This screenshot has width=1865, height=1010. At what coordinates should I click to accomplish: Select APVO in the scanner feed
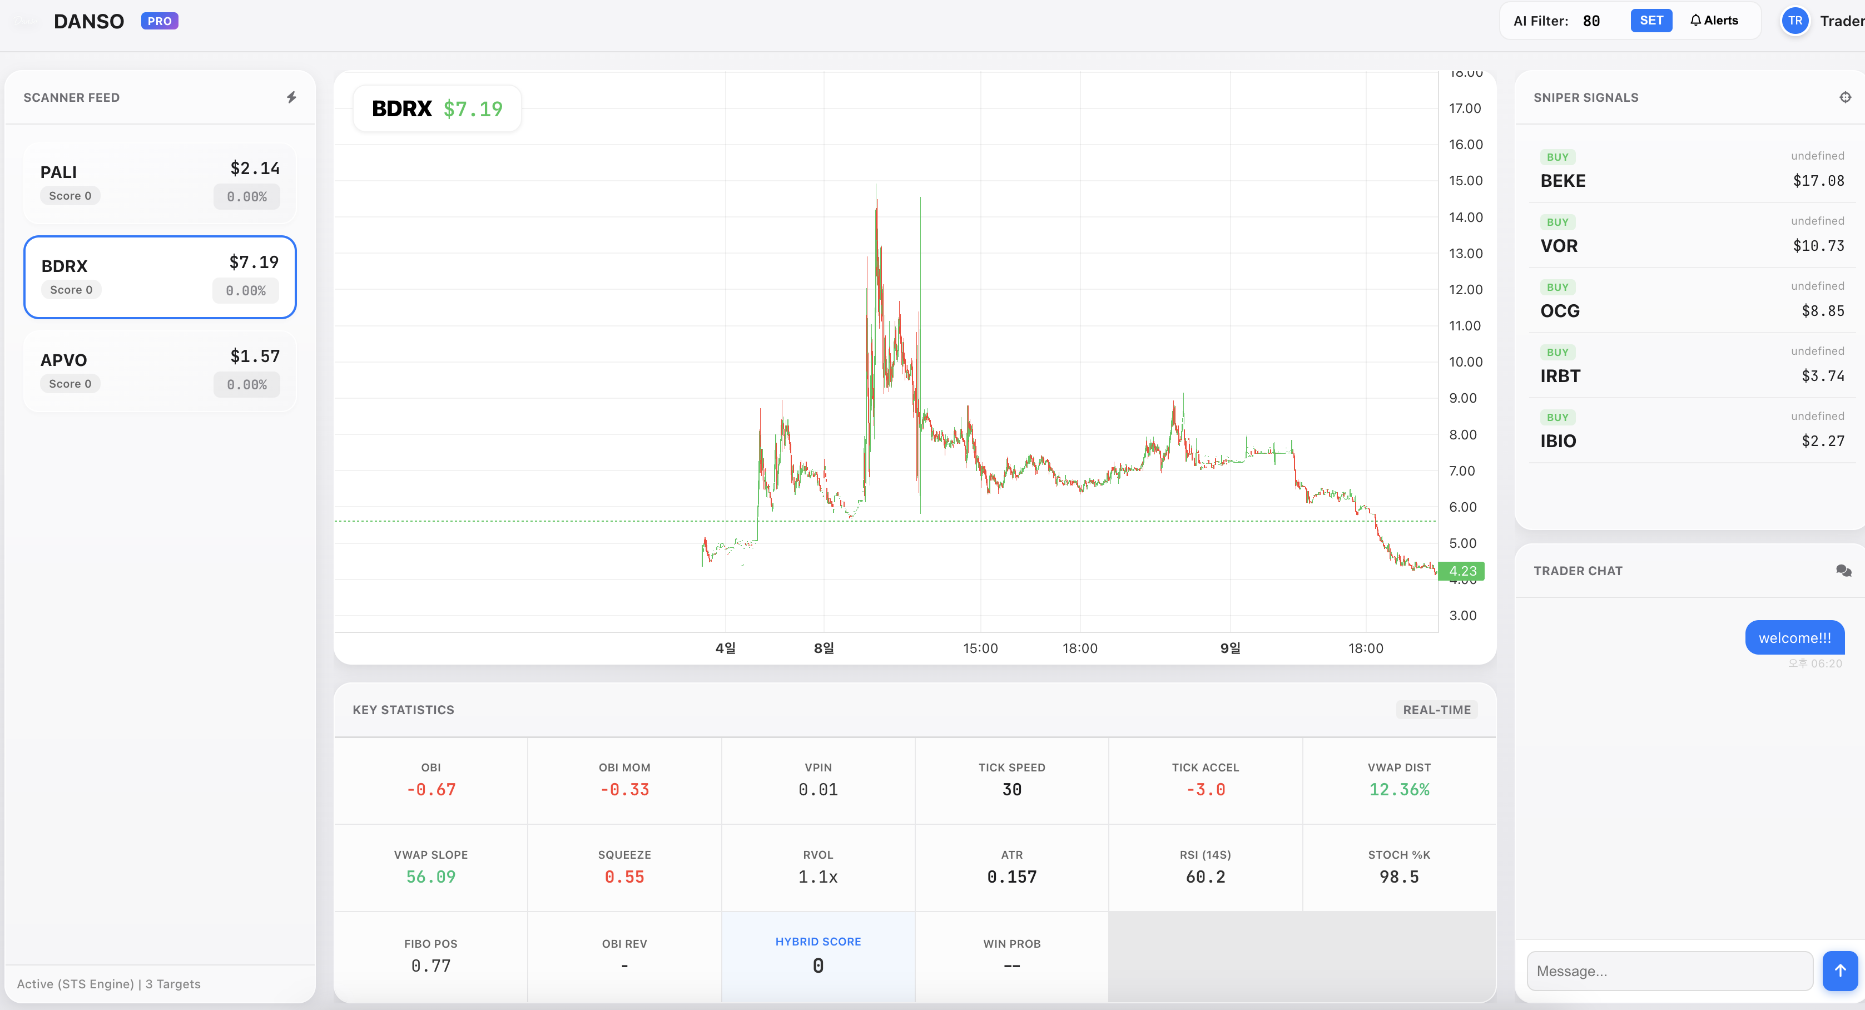(159, 372)
